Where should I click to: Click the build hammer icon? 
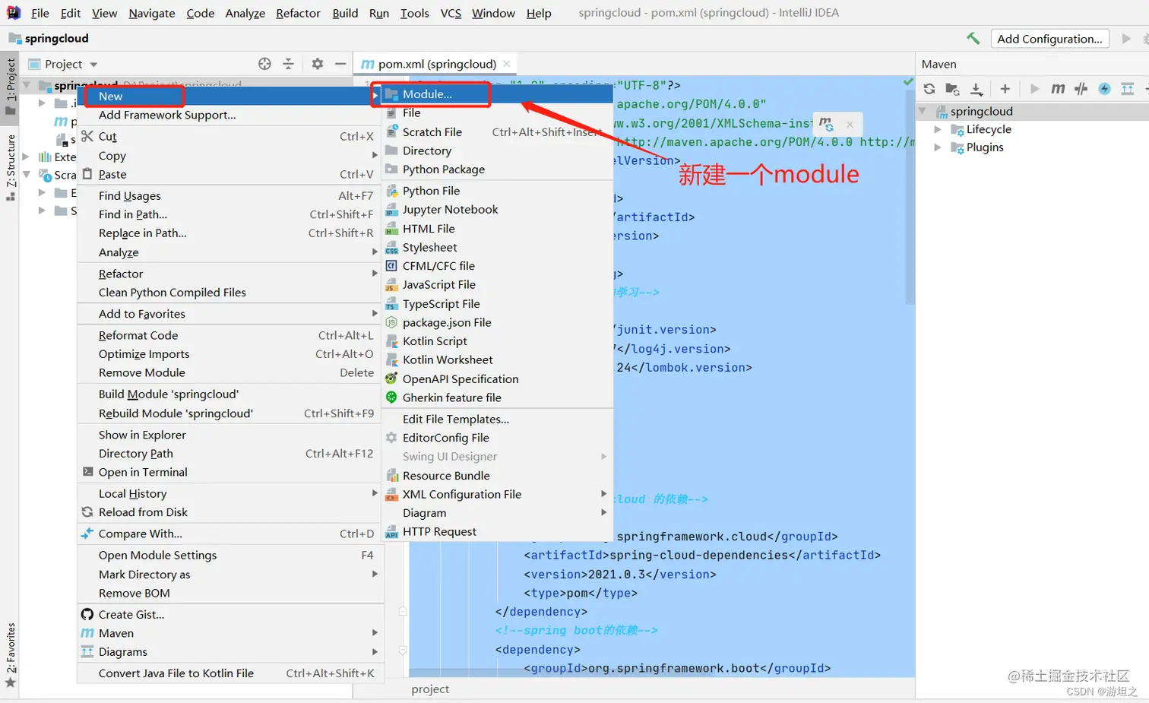[x=973, y=38]
